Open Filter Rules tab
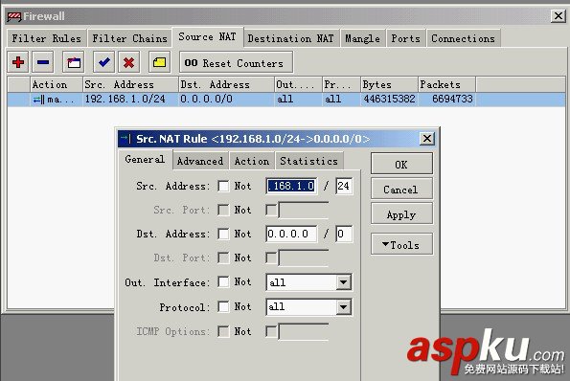Screen dimensions: 570x381 [47, 38]
